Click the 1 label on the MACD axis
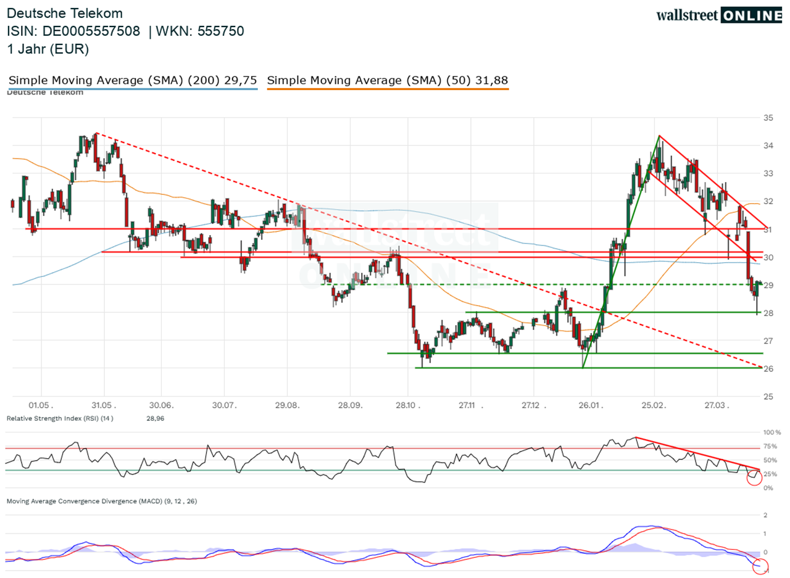Image resolution: width=790 pixels, height=578 pixels. tap(765, 533)
